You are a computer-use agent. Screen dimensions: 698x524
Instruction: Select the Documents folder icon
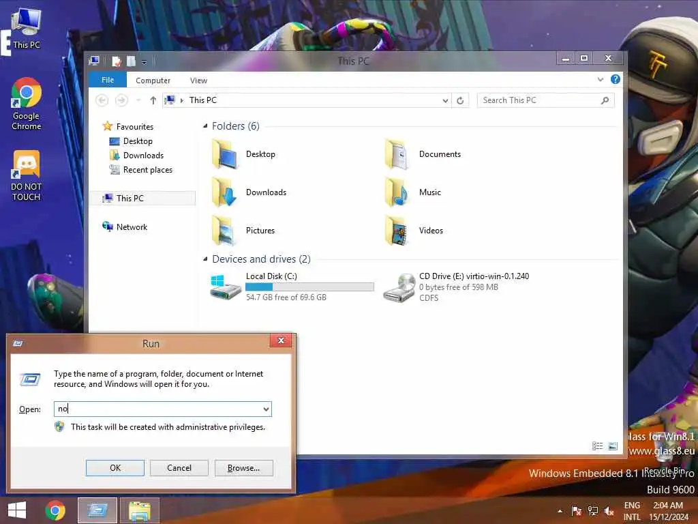click(397, 154)
